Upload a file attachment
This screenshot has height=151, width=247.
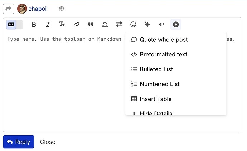(105, 25)
